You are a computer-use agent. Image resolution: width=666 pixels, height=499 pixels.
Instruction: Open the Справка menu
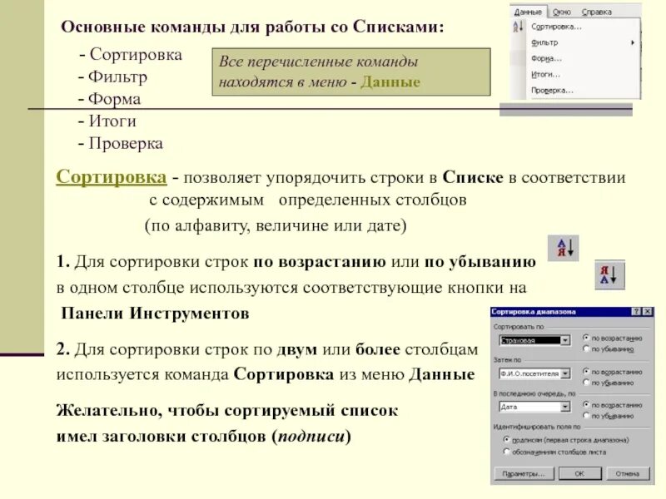point(596,12)
